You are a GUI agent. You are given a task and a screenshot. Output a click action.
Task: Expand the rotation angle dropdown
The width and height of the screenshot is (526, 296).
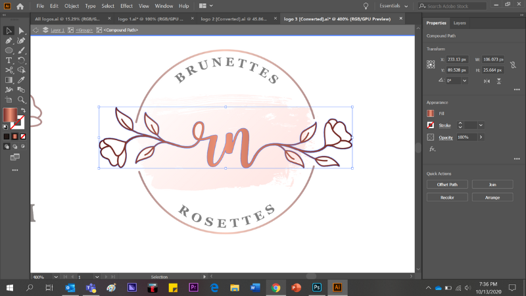pos(465,80)
